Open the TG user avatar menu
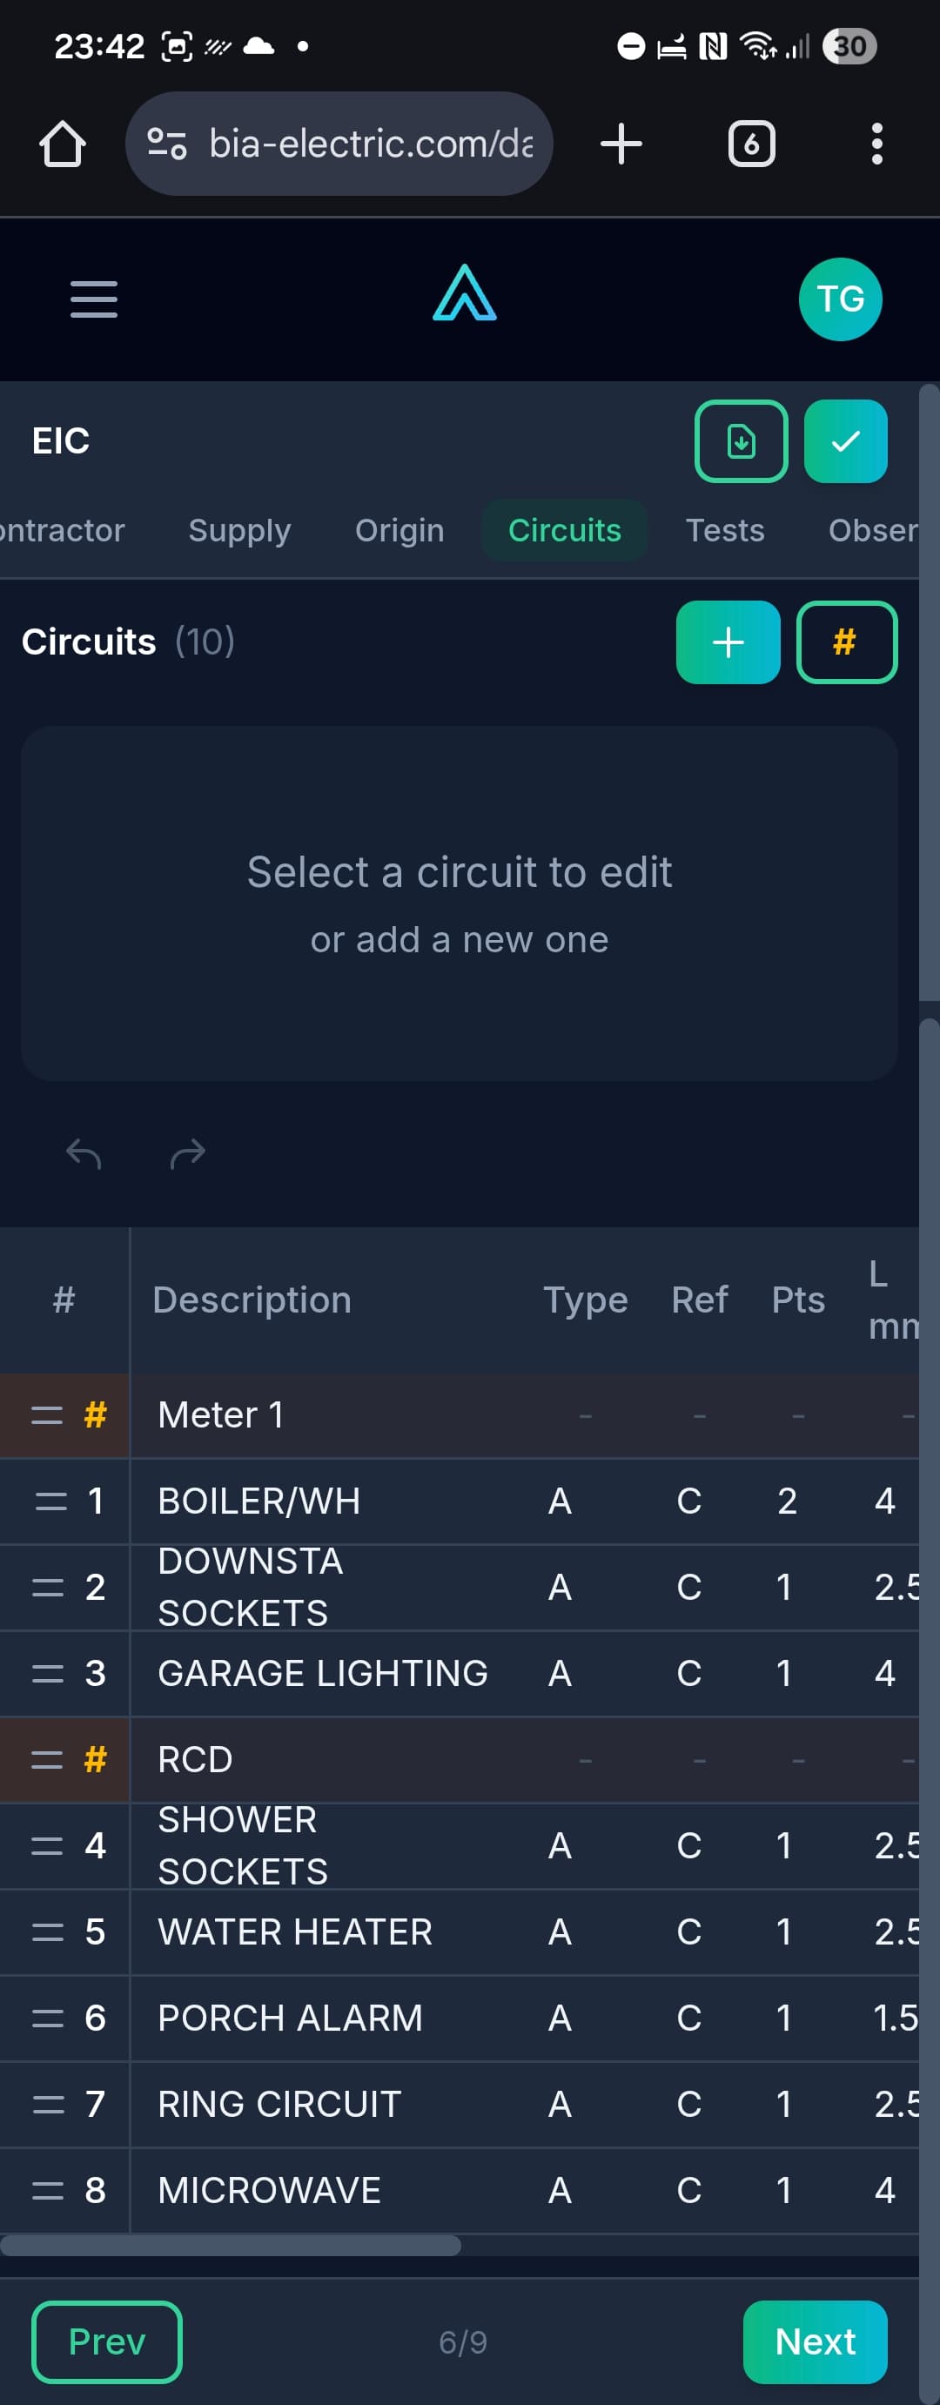The height and width of the screenshot is (2405, 940). point(840,299)
